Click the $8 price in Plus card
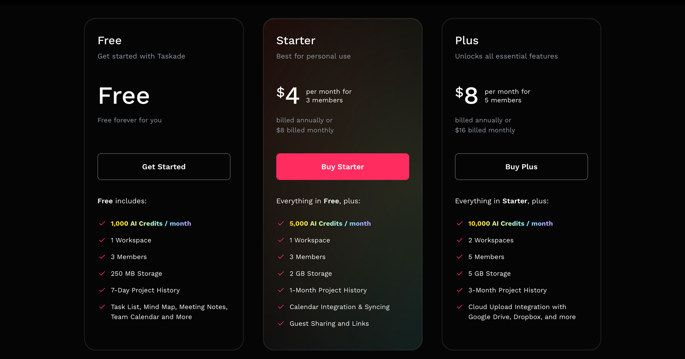The height and width of the screenshot is (359, 685). [466, 95]
